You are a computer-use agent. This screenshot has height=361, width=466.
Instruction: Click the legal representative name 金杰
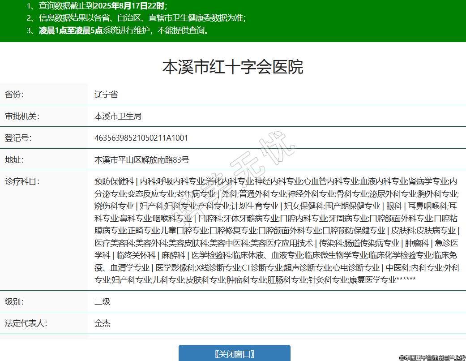(x=102, y=323)
